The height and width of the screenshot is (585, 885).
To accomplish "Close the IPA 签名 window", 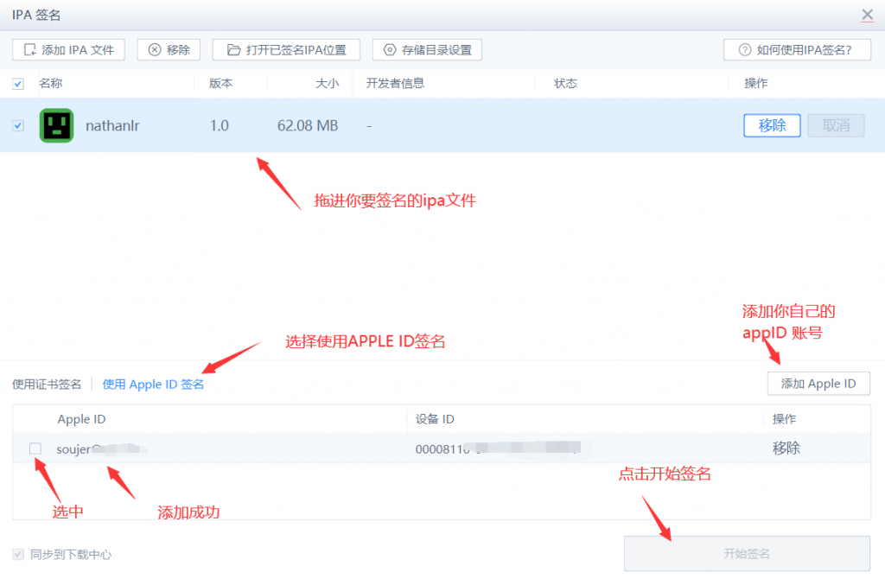I will click(868, 15).
